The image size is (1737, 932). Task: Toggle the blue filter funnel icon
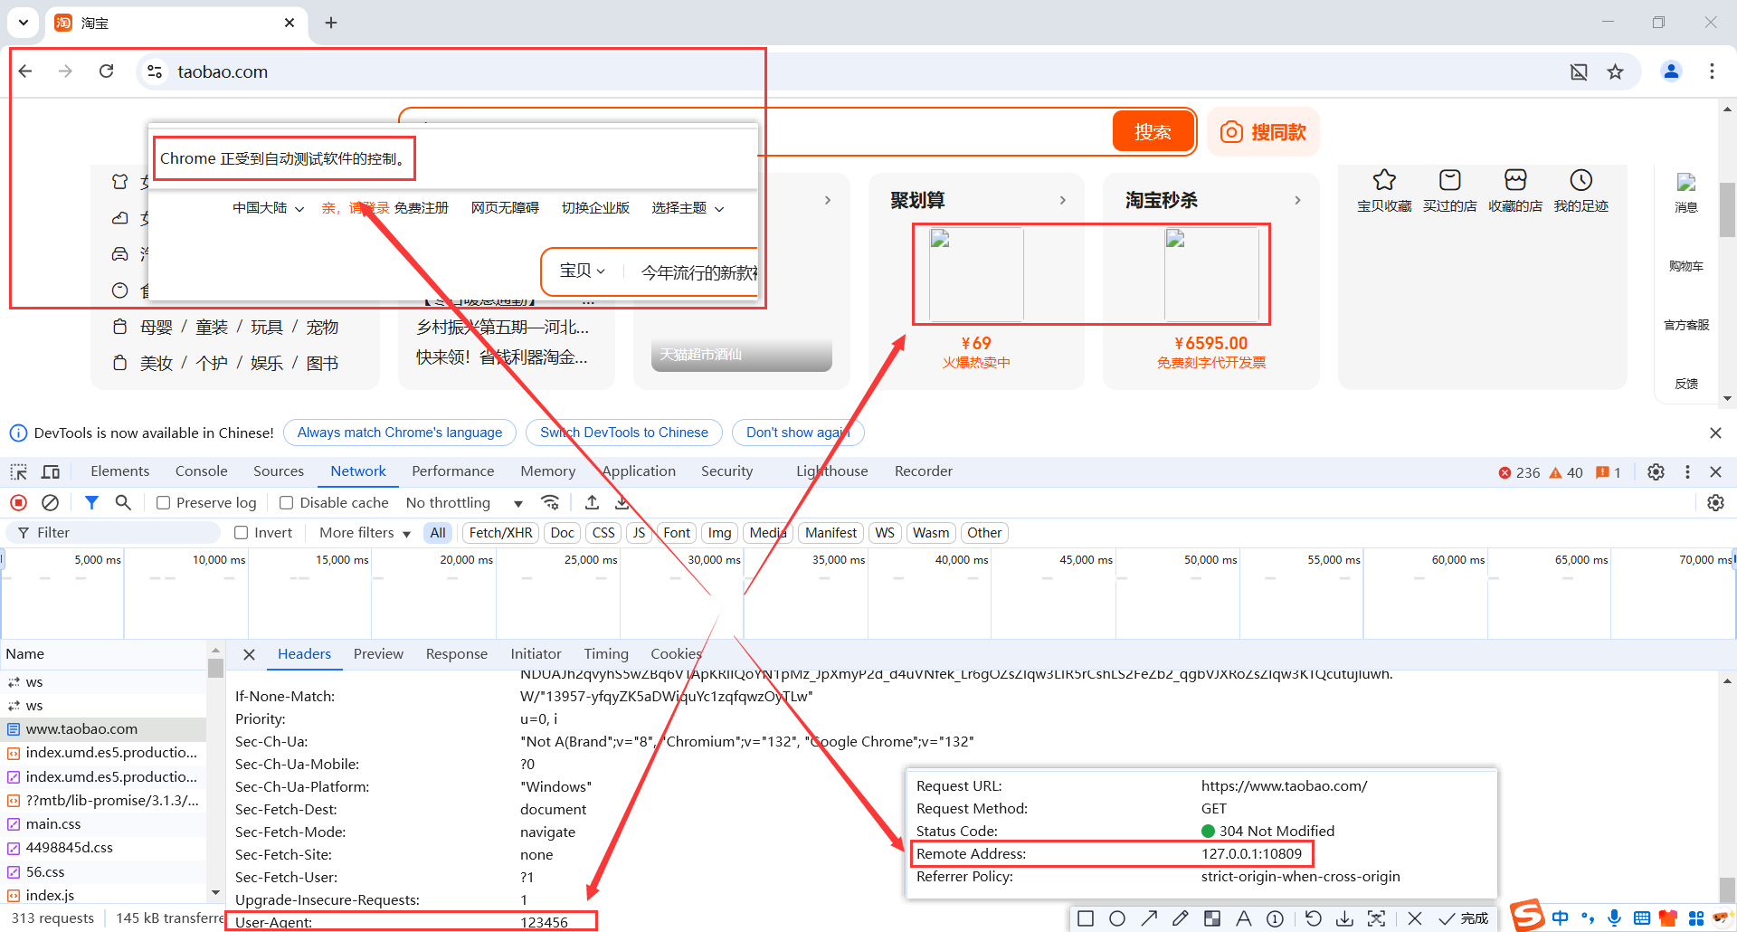coord(91,503)
